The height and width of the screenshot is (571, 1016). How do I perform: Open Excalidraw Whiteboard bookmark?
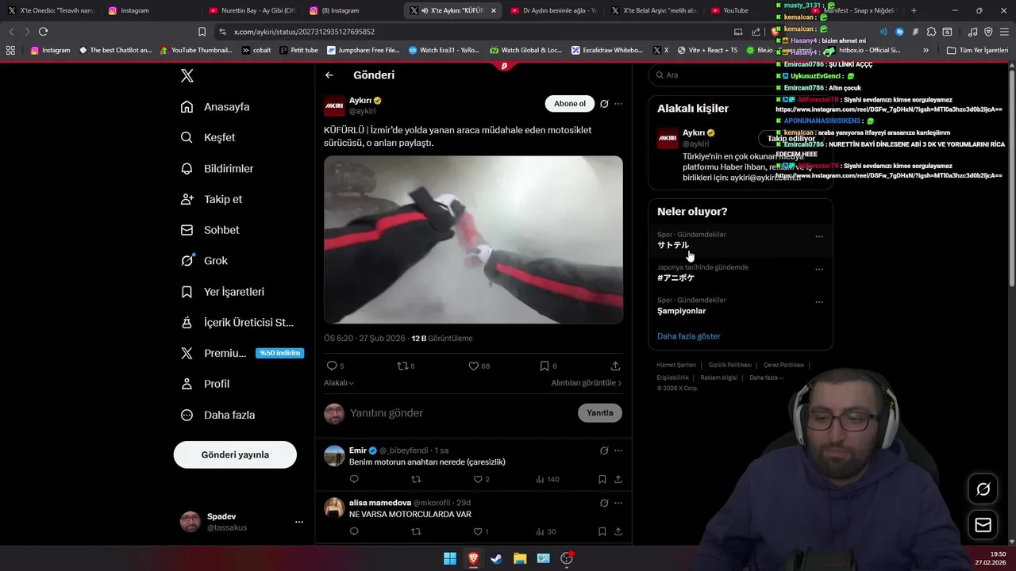click(607, 50)
